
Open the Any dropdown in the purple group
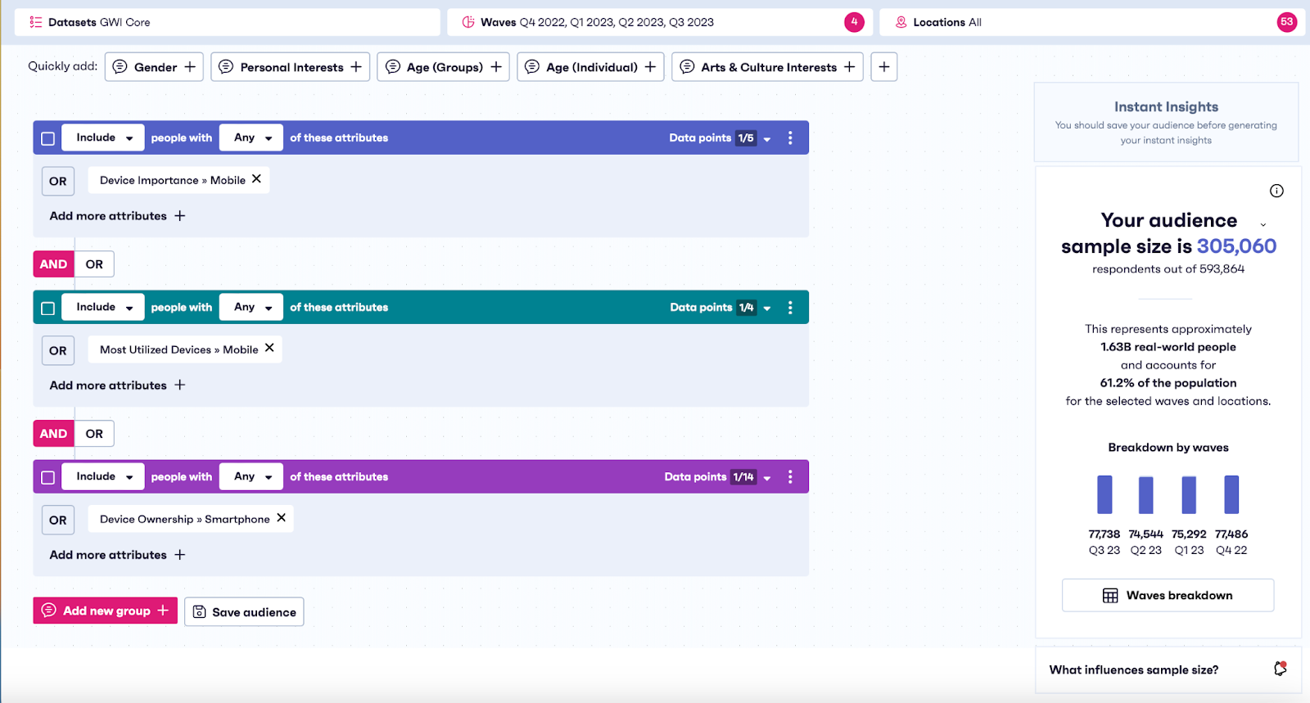pyautogui.click(x=251, y=476)
